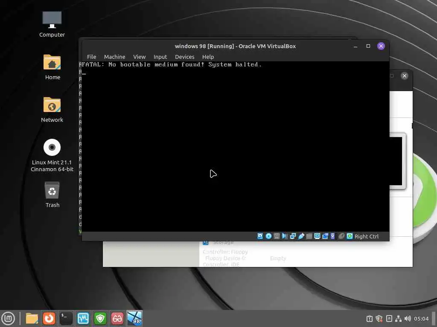
Task: Minimize the Windows 98 VM window
Action: pyautogui.click(x=355, y=46)
